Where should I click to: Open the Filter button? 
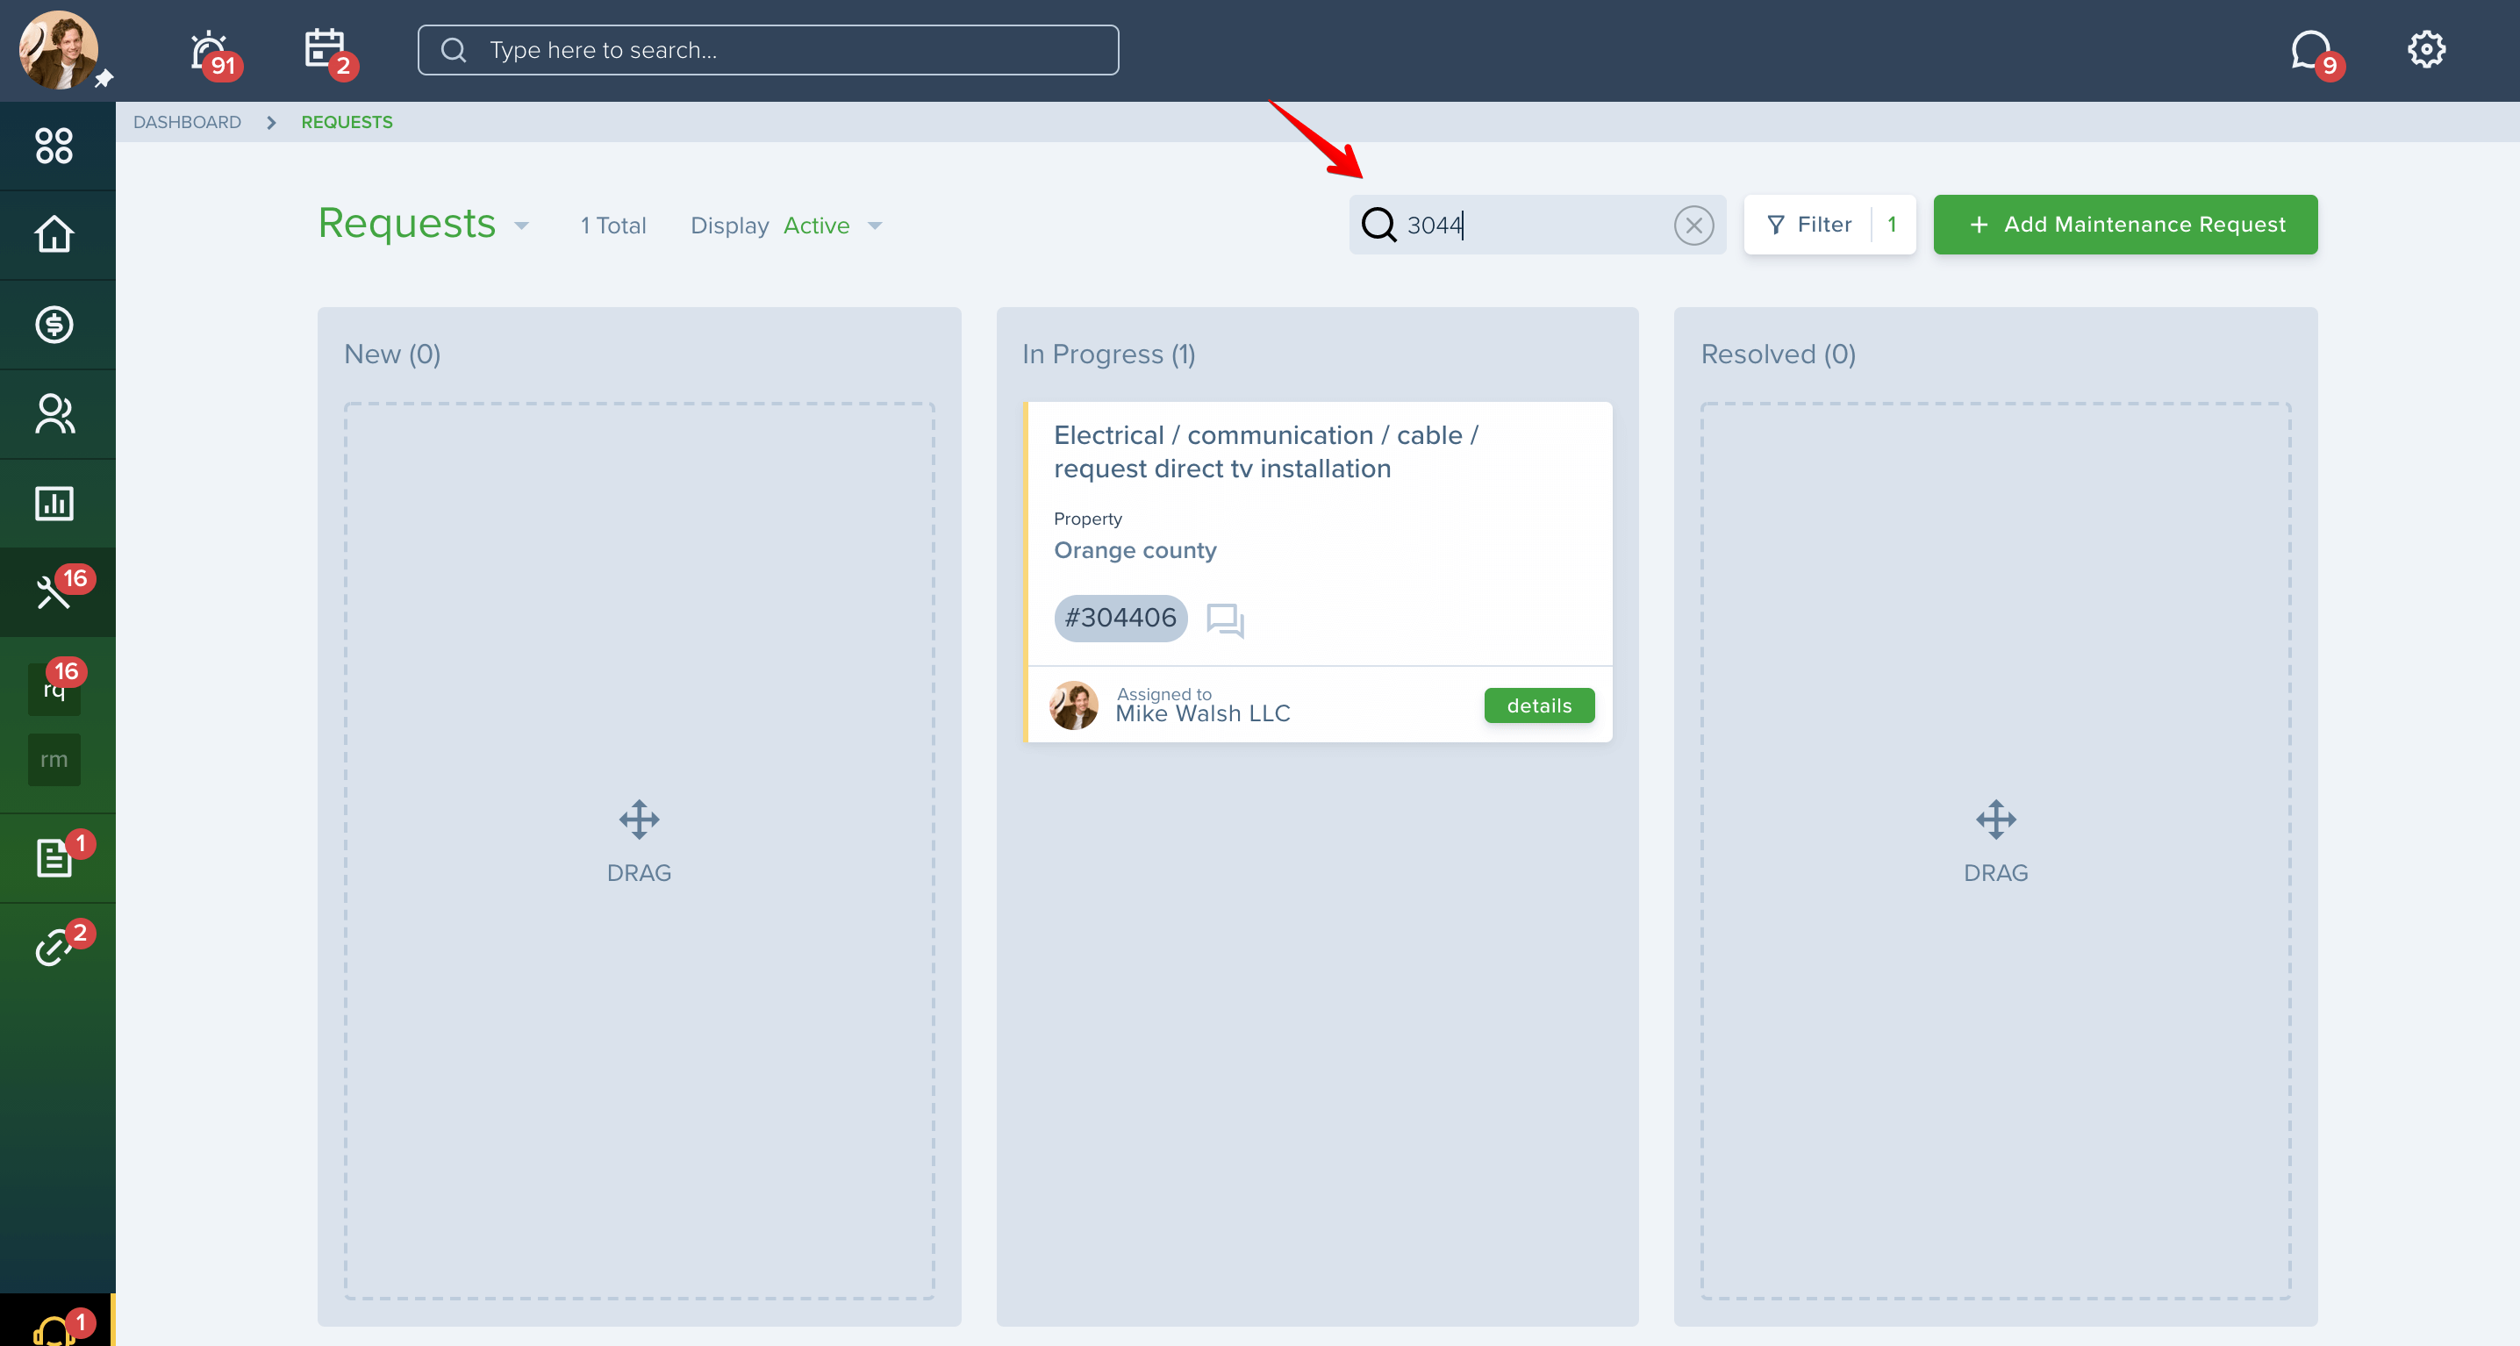1829,225
